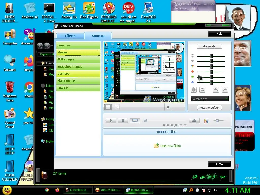Click Organize in the Explorer window
Screen dimensions: 260x195
coord(46,54)
